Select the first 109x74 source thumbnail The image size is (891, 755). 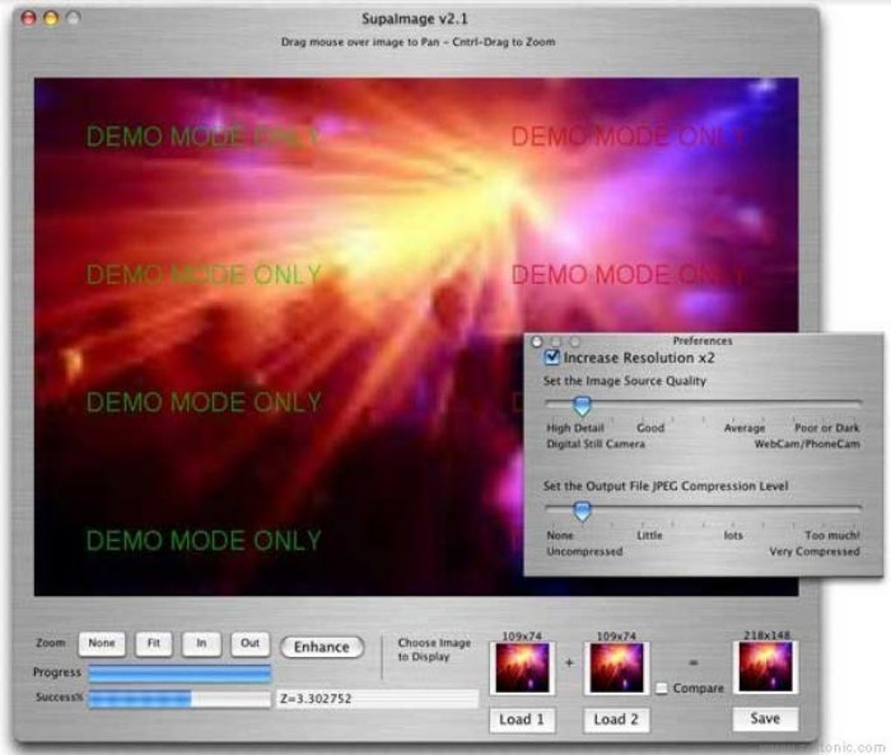[522, 668]
